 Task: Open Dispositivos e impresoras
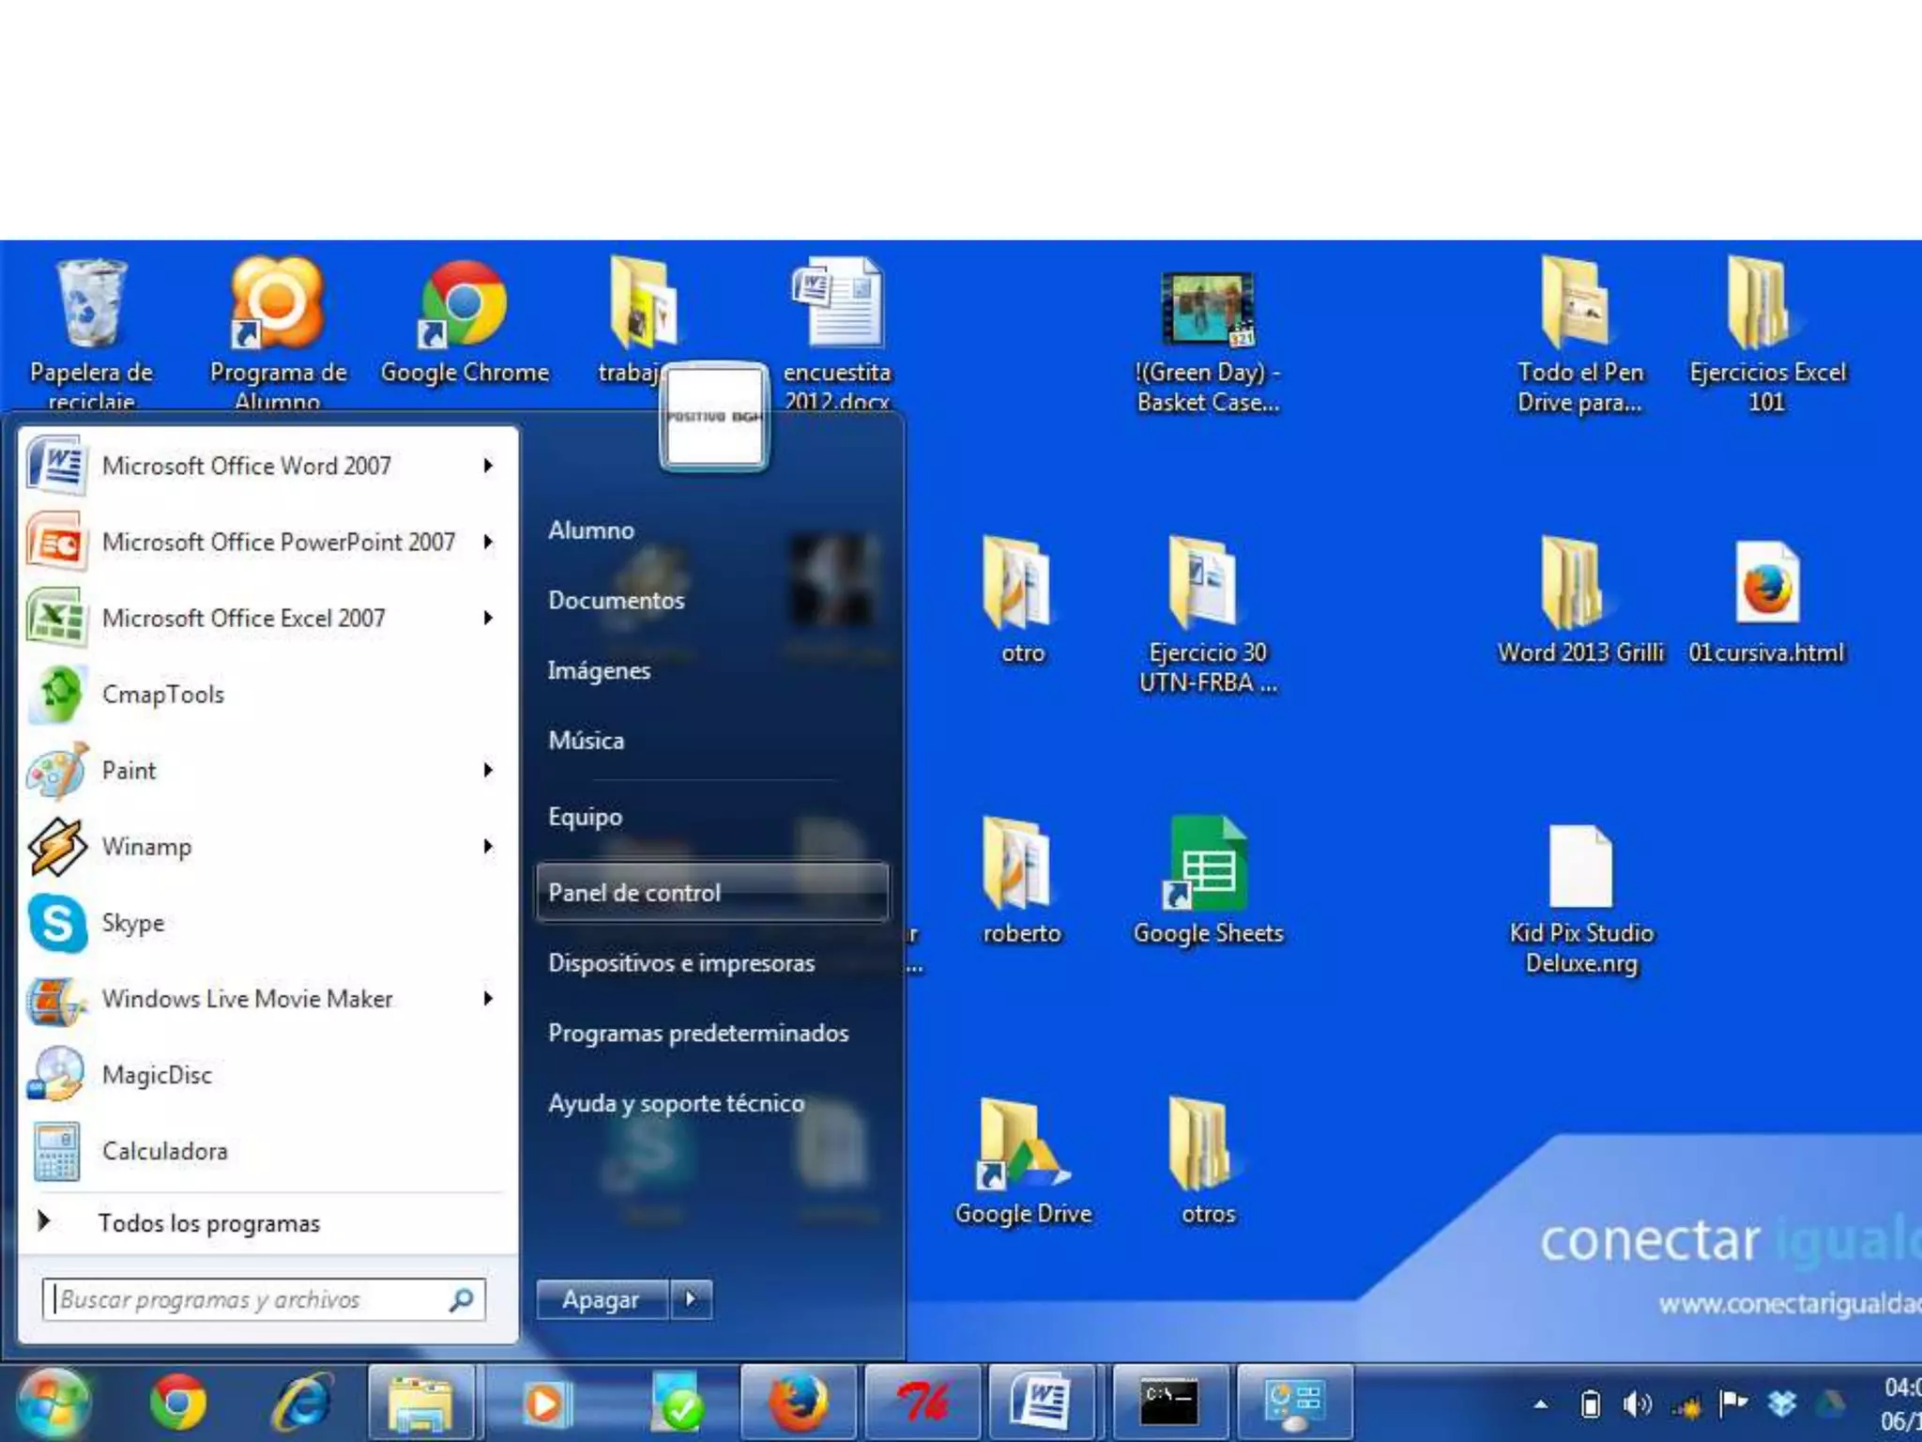tap(680, 963)
